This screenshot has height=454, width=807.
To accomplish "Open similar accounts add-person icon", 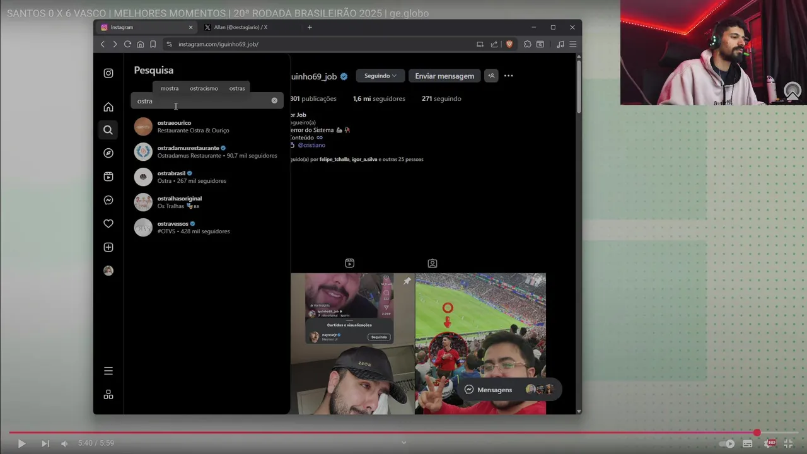I will (x=491, y=76).
